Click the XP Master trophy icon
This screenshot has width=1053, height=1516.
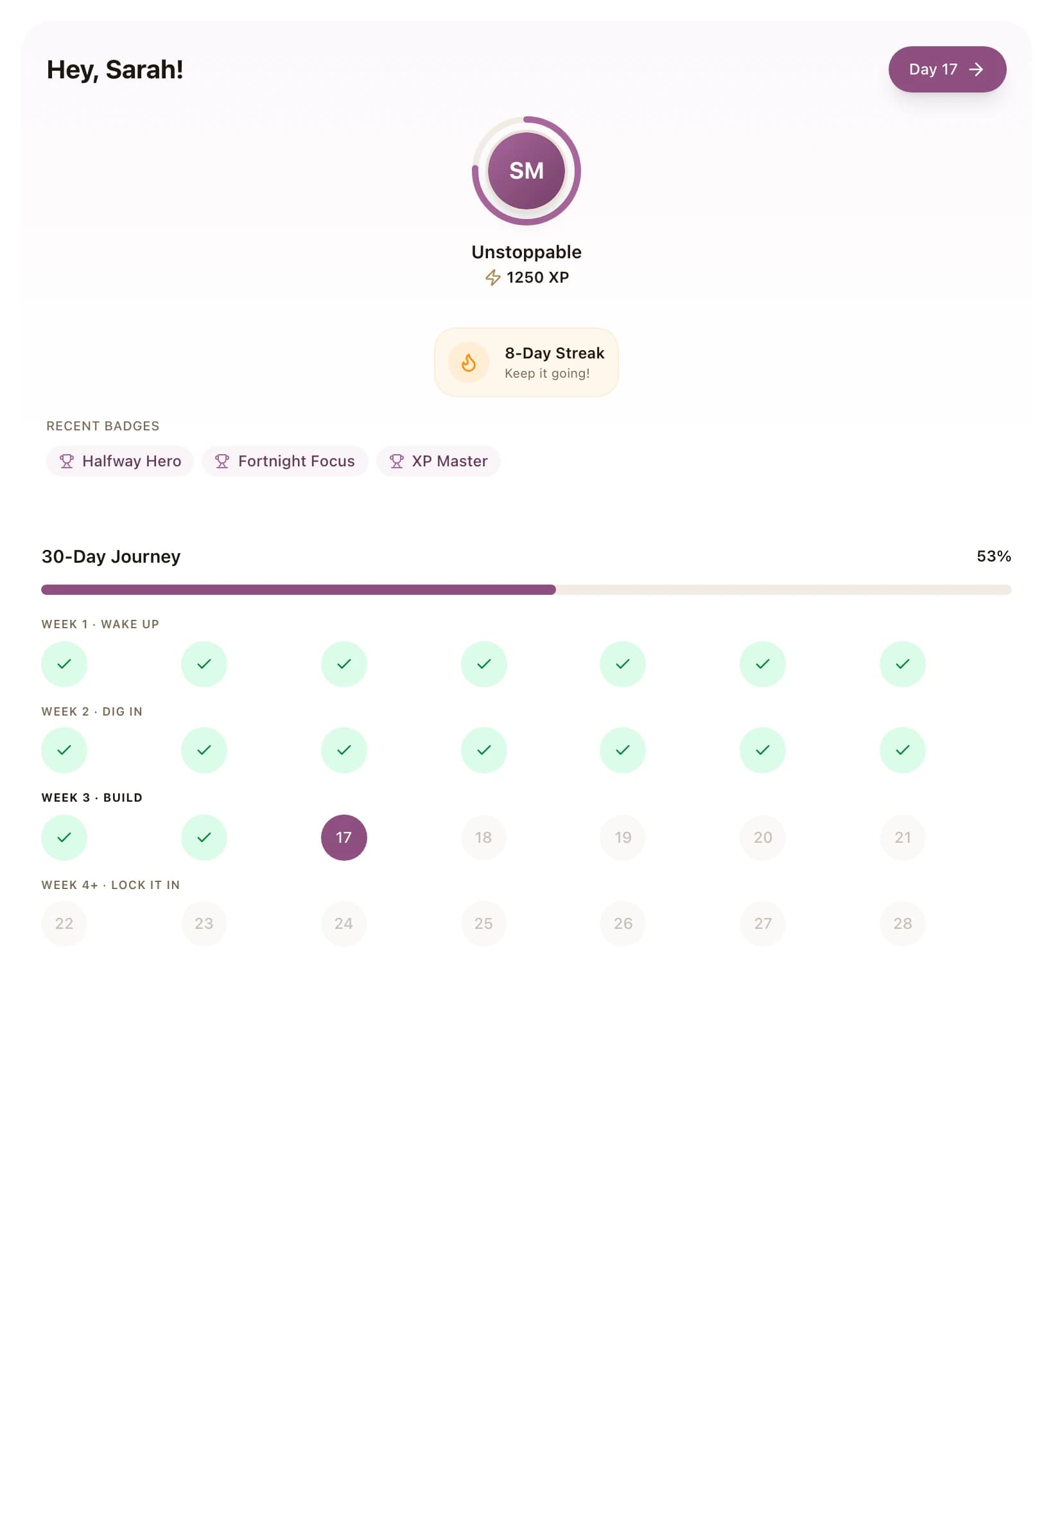pos(397,461)
